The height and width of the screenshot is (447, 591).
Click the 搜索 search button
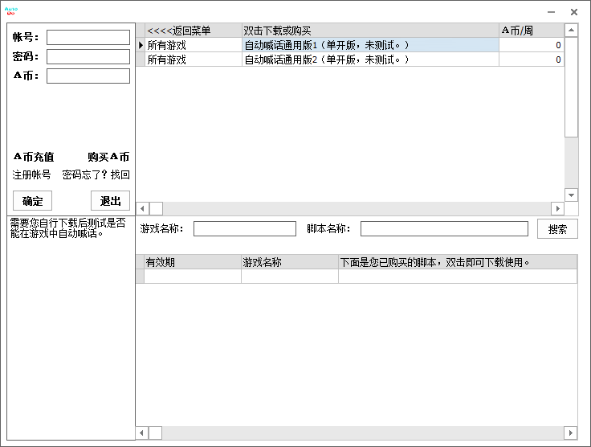(557, 229)
